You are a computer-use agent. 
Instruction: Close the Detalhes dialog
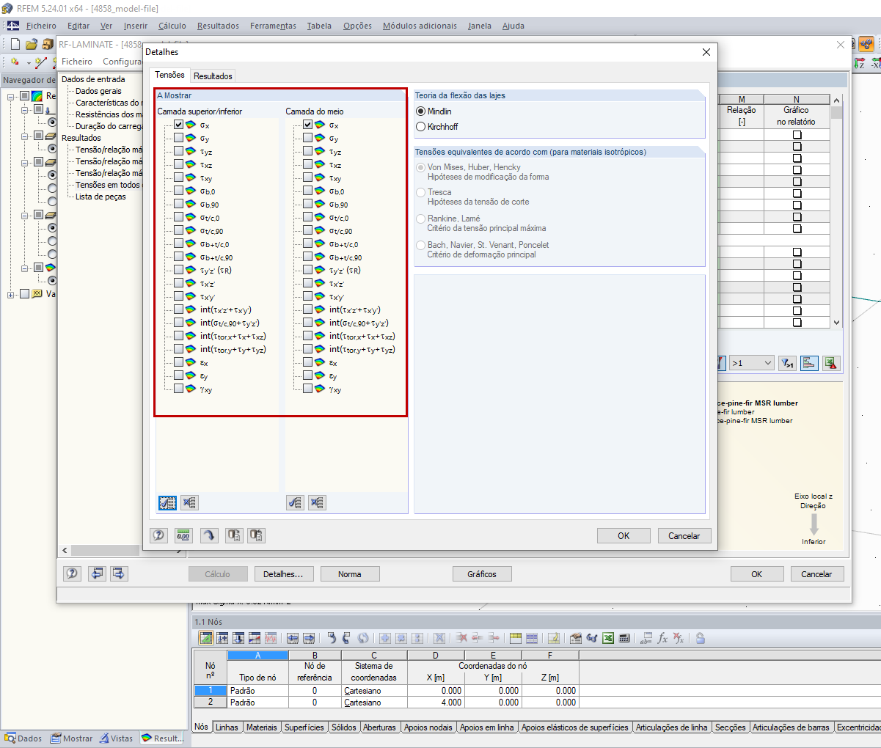coord(706,52)
